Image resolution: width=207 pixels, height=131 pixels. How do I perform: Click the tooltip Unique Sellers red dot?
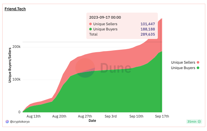(x=90, y=24)
